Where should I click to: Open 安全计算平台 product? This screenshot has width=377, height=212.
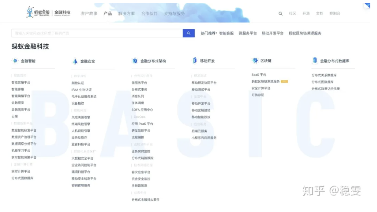[x=261, y=88]
